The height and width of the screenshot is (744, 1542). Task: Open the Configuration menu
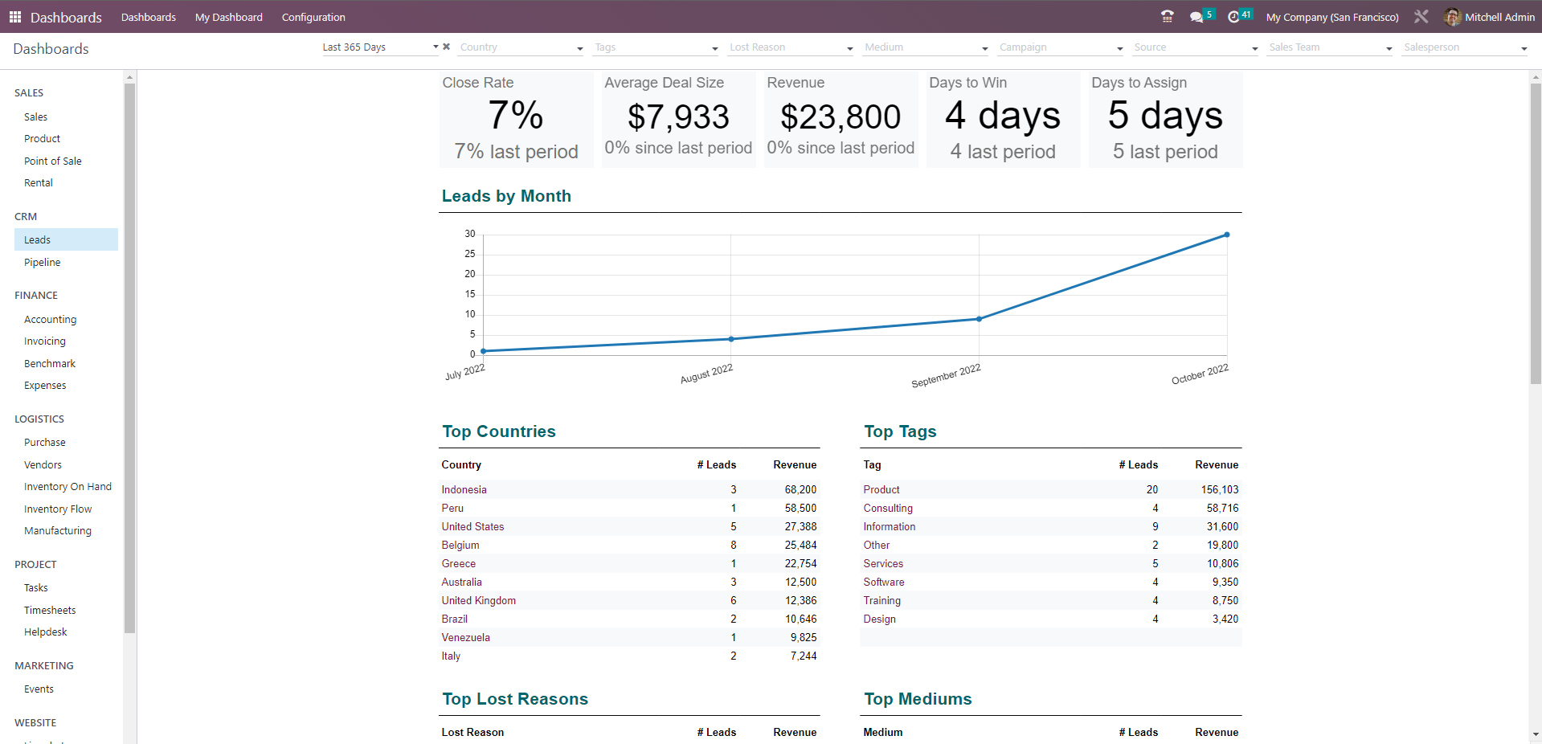[x=313, y=17]
